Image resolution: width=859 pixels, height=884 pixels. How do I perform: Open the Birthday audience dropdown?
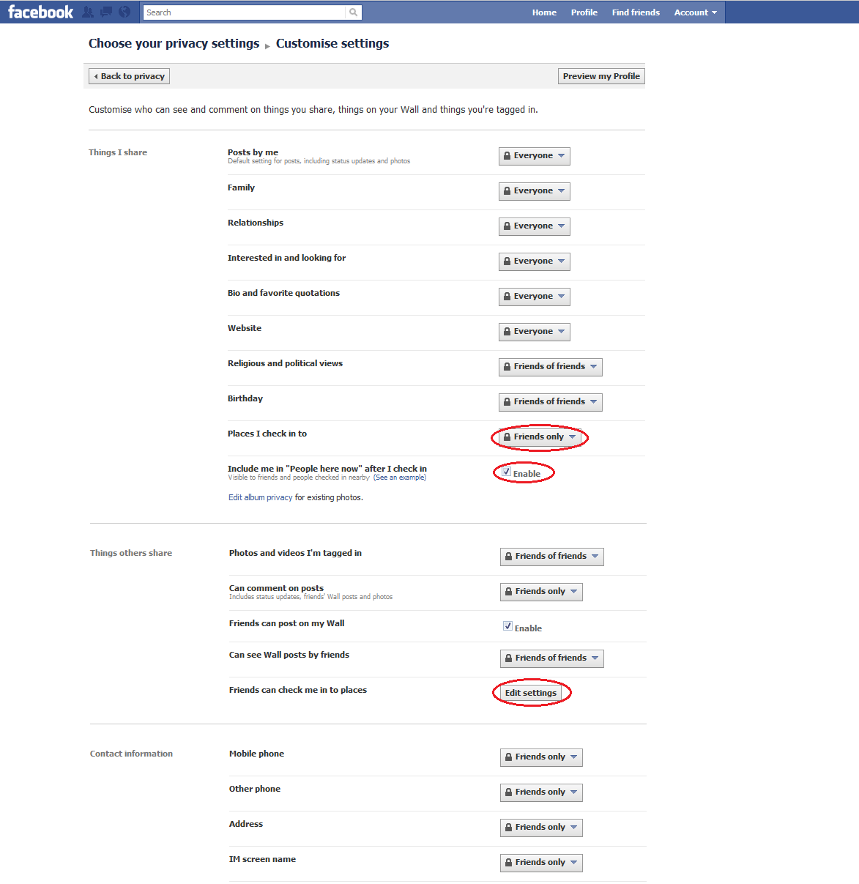[551, 402]
